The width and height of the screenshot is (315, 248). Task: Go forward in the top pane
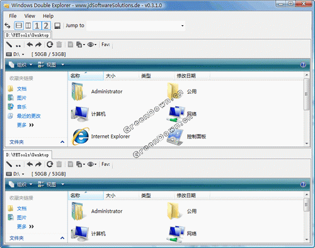pyautogui.click(x=38, y=45)
